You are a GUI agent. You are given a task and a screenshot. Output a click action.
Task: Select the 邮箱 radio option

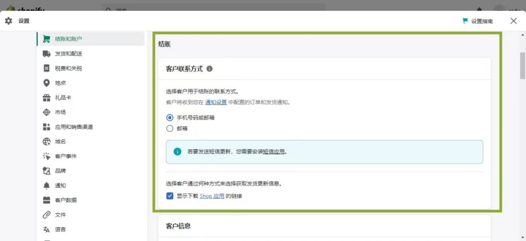[170, 128]
